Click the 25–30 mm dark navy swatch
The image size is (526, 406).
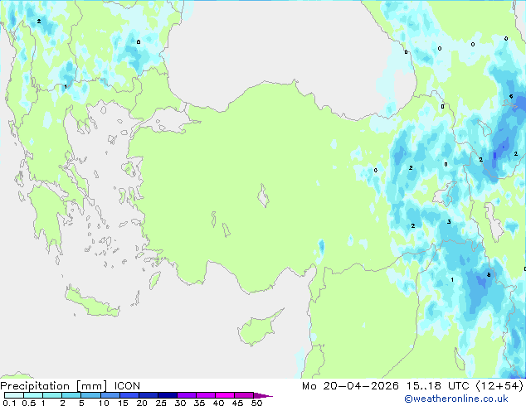[x=168, y=395]
